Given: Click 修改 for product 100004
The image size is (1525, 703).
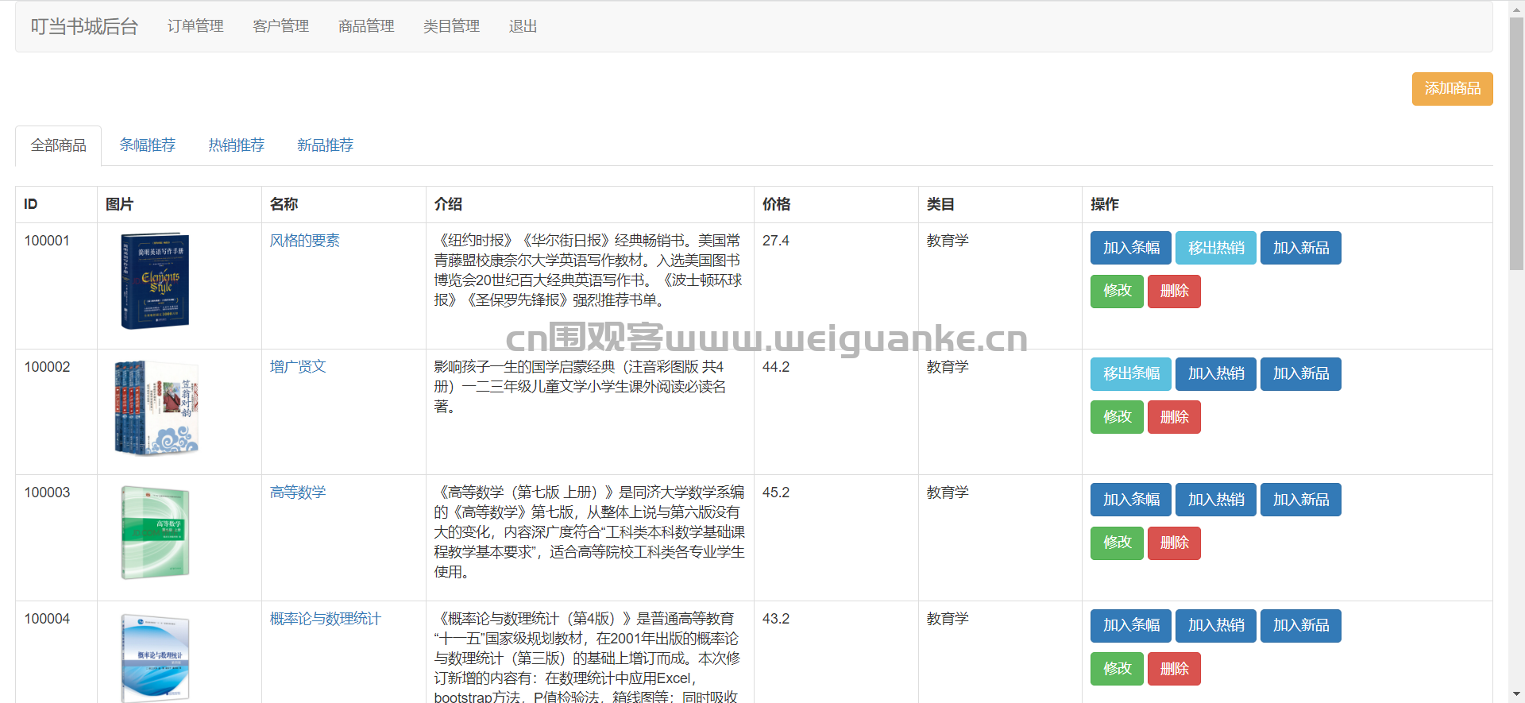Looking at the screenshot, I should coord(1117,669).
